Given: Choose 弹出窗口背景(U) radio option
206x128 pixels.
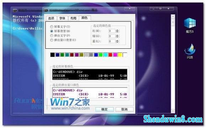Looking at the screenshot, I should tap(52, 40).
